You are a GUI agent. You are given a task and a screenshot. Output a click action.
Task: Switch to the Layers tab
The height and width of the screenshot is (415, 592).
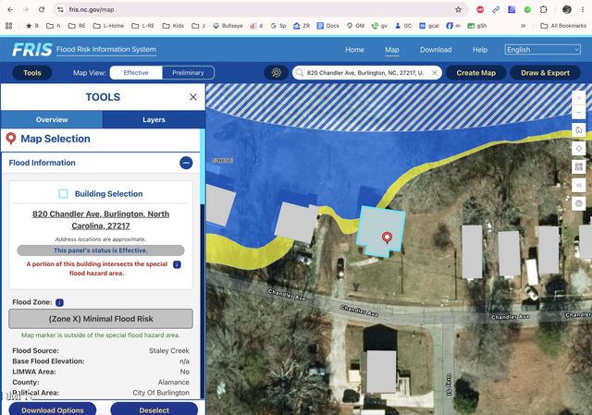pos(154,119)
